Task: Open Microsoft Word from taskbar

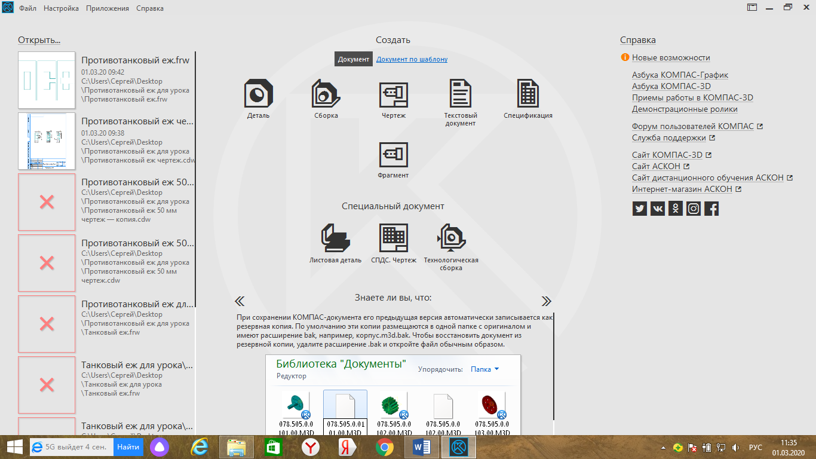Action: click(x=421, y=447)
